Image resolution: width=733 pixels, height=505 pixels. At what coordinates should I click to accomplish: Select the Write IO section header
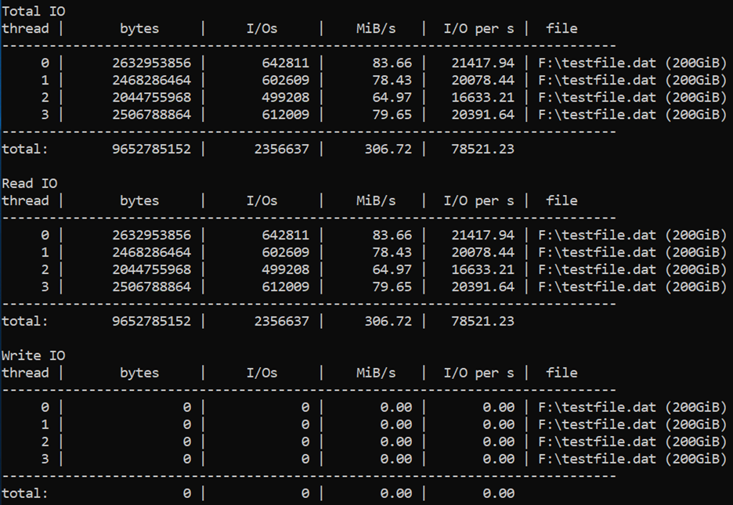click(x=33, y=355)
